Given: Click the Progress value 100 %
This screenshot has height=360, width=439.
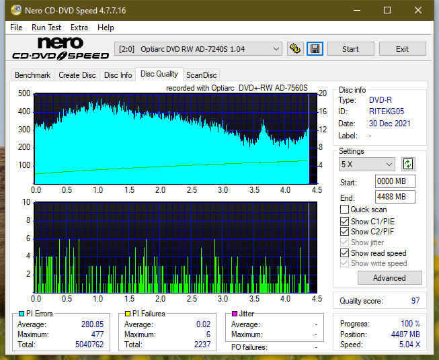Looking at the screenshot, I should coord(411,324).
